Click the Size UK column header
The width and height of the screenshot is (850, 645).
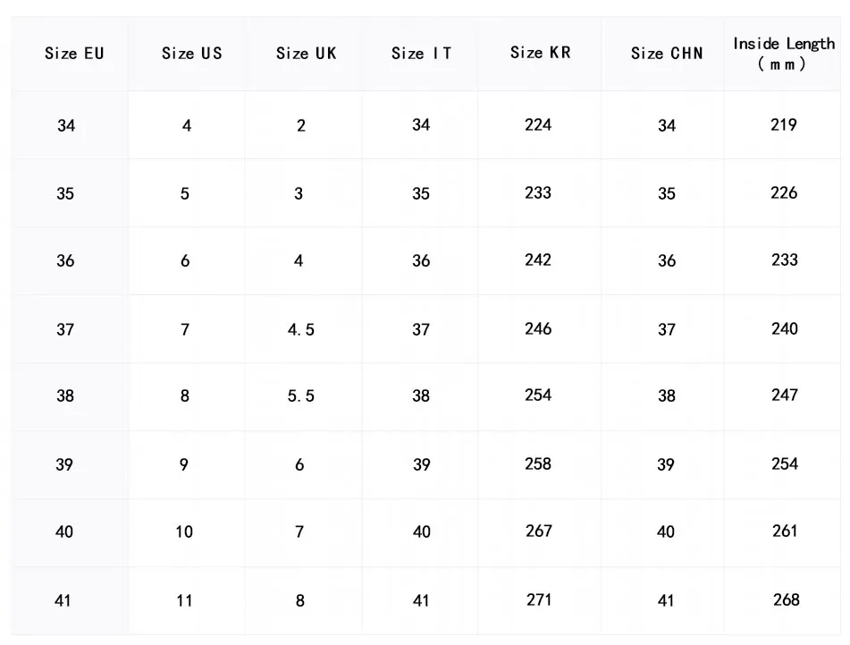[x=306, y=54]
